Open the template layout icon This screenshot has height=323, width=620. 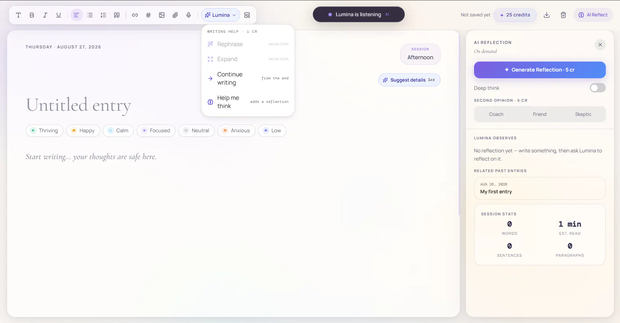coord(247,15)
